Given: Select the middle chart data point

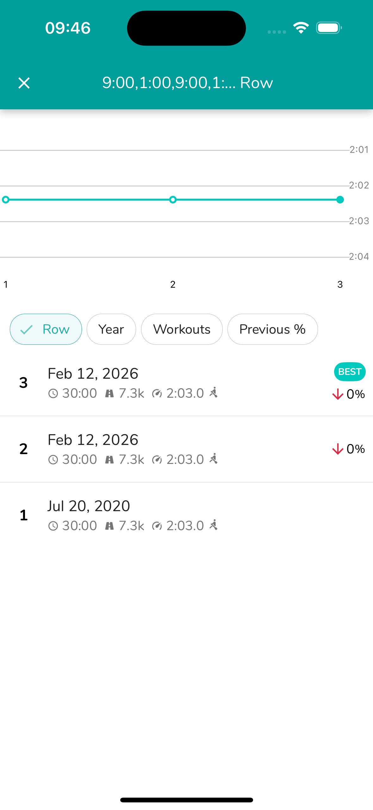Looking at the screenshot, I should (173, 200).
